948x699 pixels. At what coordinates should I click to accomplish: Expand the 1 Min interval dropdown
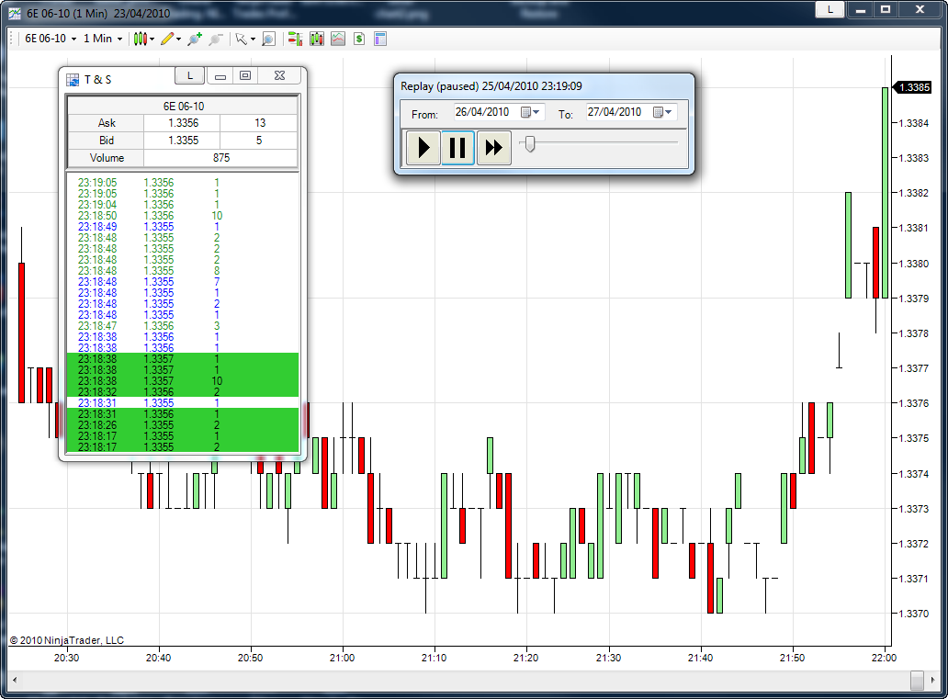click(x=119, y=39)
